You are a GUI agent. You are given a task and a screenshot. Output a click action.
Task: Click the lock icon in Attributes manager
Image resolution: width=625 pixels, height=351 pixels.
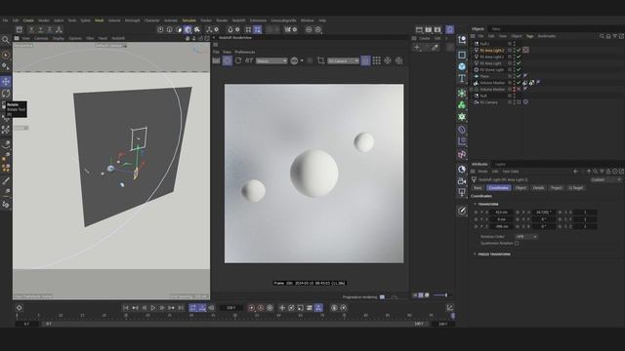click(x=608, y=172)
